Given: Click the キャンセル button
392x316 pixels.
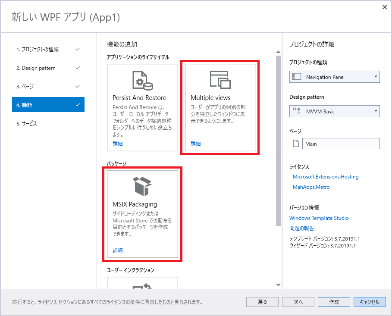Looking at the screenshot, I should point(370,302).
